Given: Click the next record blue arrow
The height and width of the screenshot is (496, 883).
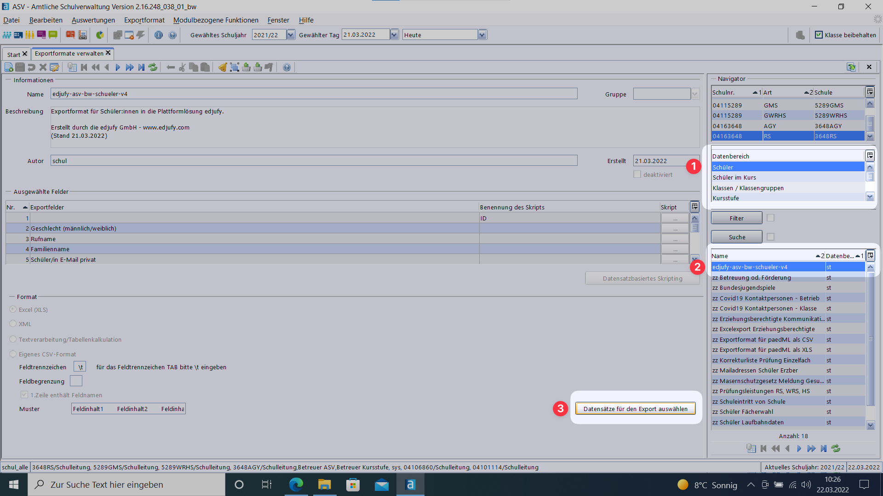Looking at the screenshot, I should click(x=118, y=68).
